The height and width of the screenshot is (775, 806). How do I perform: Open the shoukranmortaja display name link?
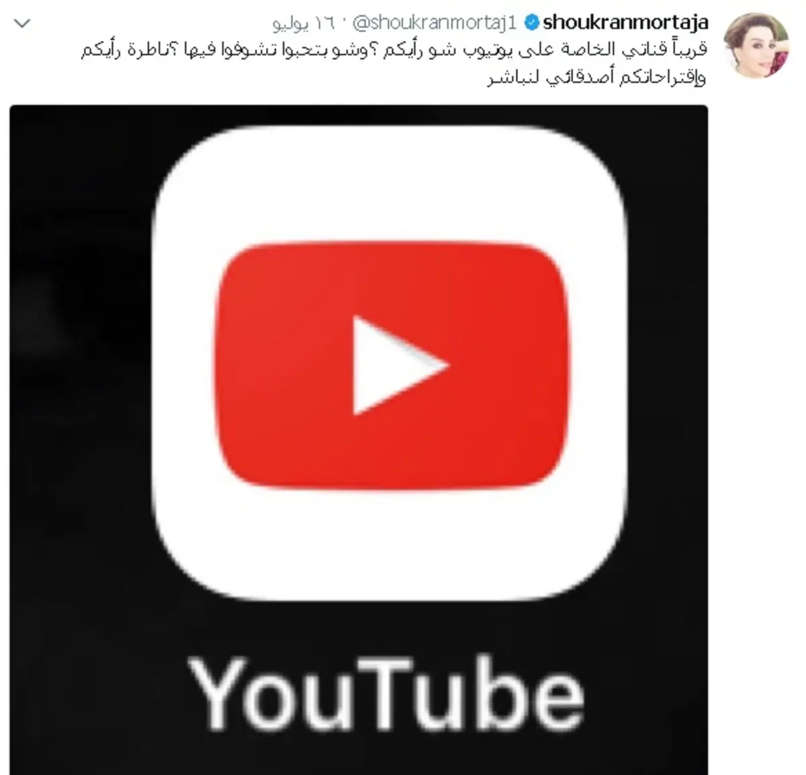click(625, 24)
